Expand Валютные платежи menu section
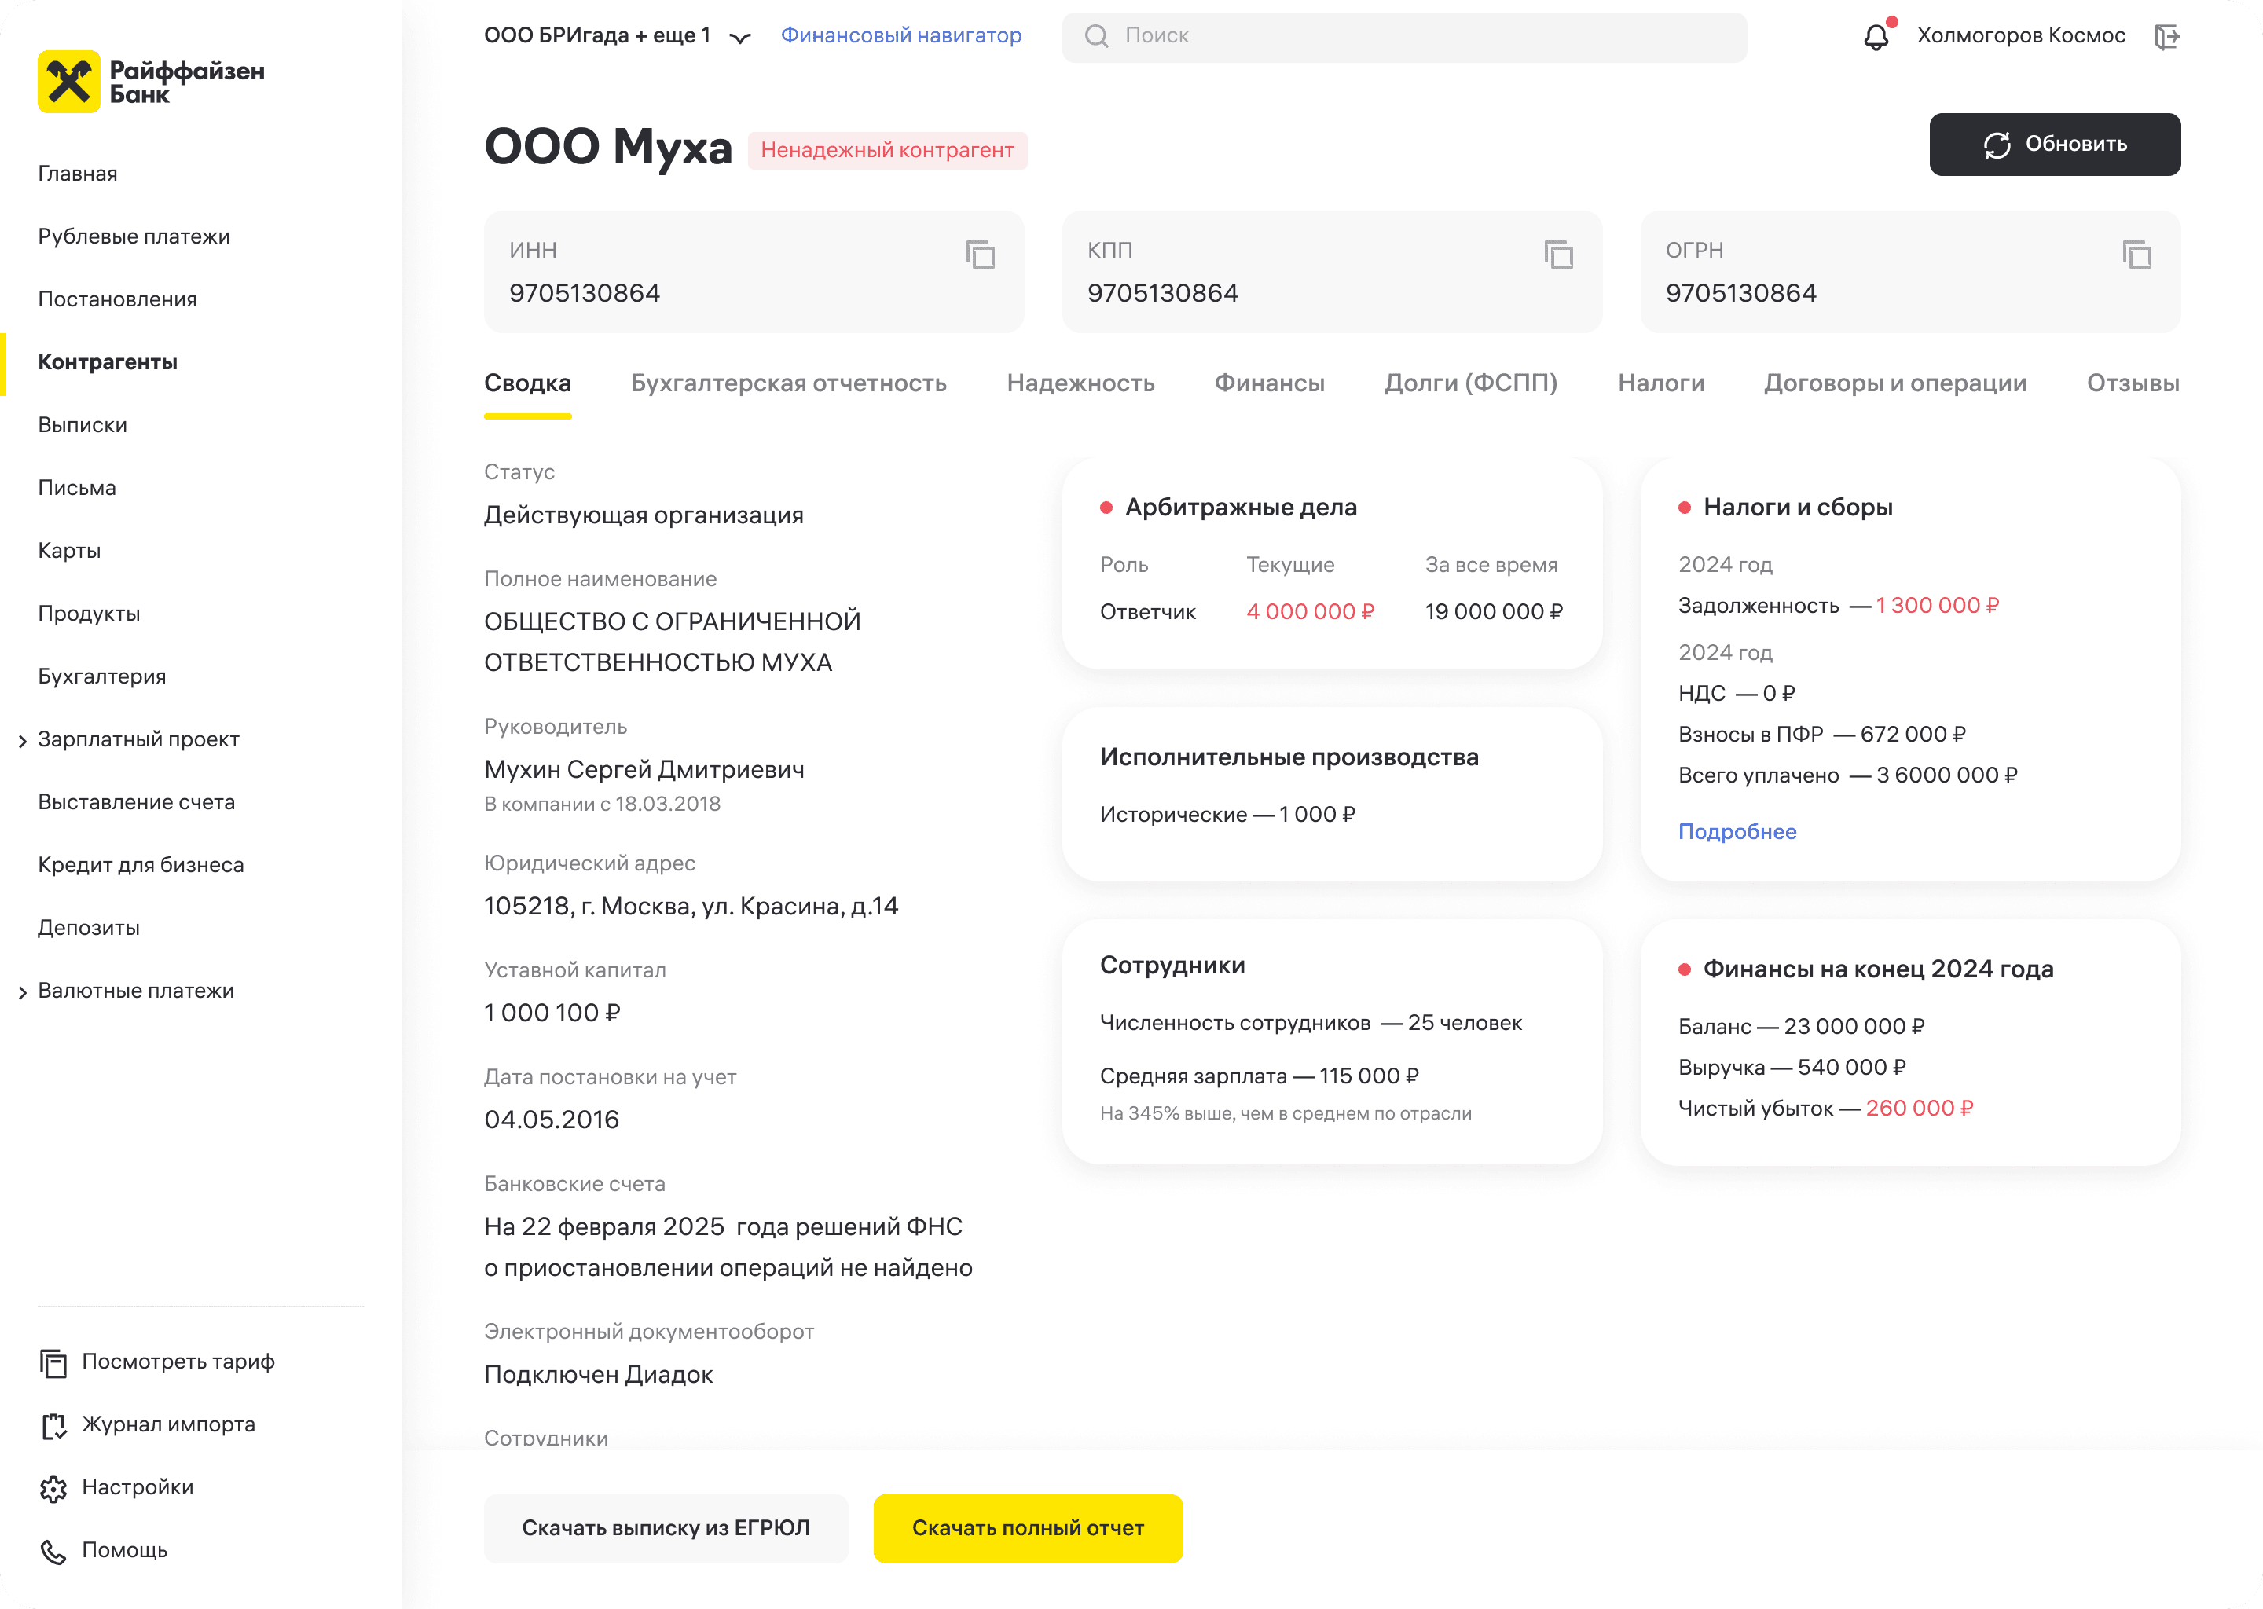Viewport: 2263px width, 1609px height. click(23, 991)
